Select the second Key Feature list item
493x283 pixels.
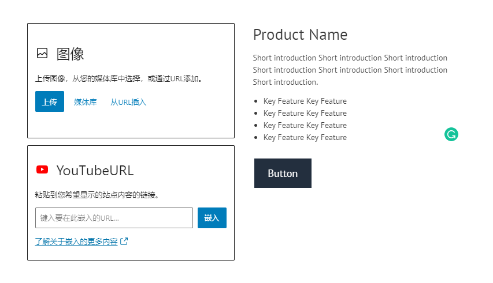point(305,113)
